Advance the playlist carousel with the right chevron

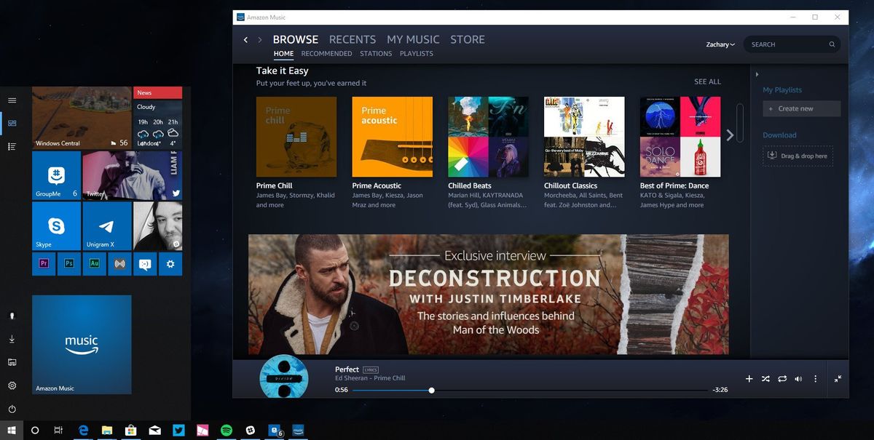(730, 135)
